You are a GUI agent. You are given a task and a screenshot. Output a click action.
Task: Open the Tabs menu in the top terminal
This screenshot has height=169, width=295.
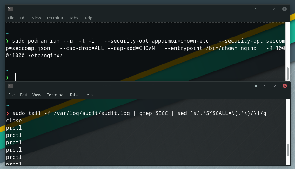[x=74, y=18]
